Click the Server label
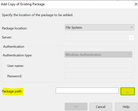Viewport: 138px width, 111px height. coord(7,37)
